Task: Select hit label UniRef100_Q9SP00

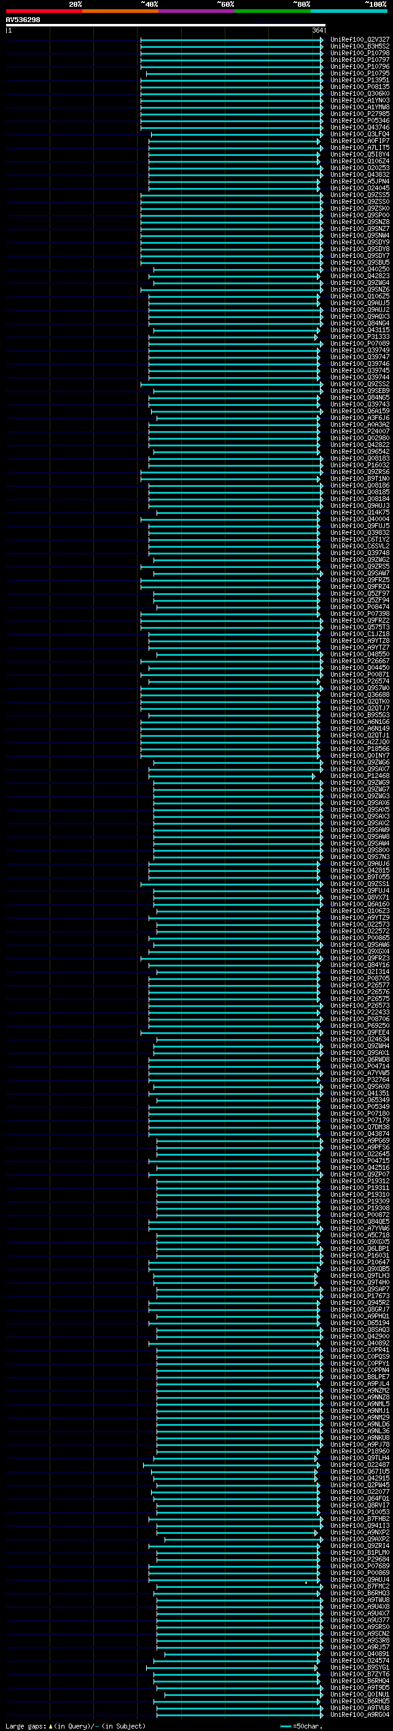Action: (360, 215)
